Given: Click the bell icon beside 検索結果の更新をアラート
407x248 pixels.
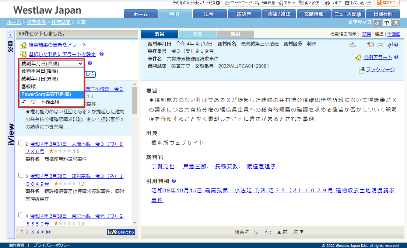Looking at the screenshot, I should (x=23, y=45).
